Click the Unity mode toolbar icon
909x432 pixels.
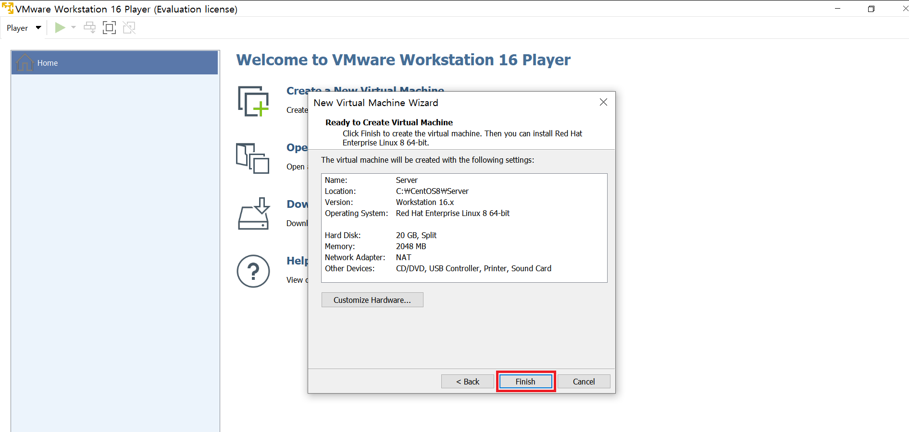pyautogui.click(x=129, y=28)
